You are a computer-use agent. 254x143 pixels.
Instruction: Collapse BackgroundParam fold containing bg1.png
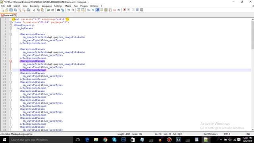[11, 34]
